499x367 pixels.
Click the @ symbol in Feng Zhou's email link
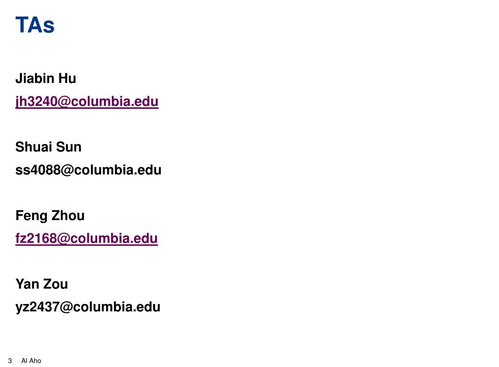tap(63, 239)
